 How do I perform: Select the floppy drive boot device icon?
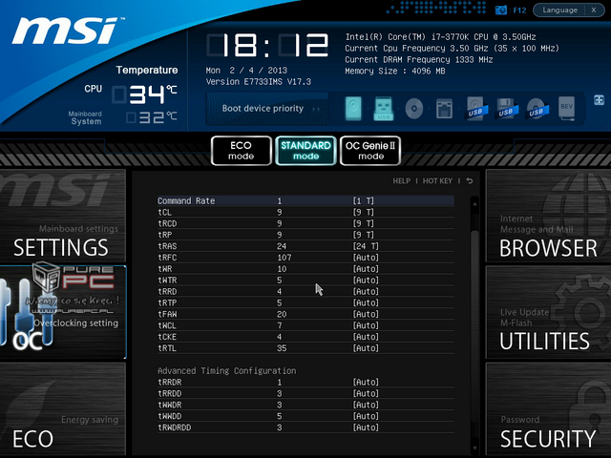point(444,108)
